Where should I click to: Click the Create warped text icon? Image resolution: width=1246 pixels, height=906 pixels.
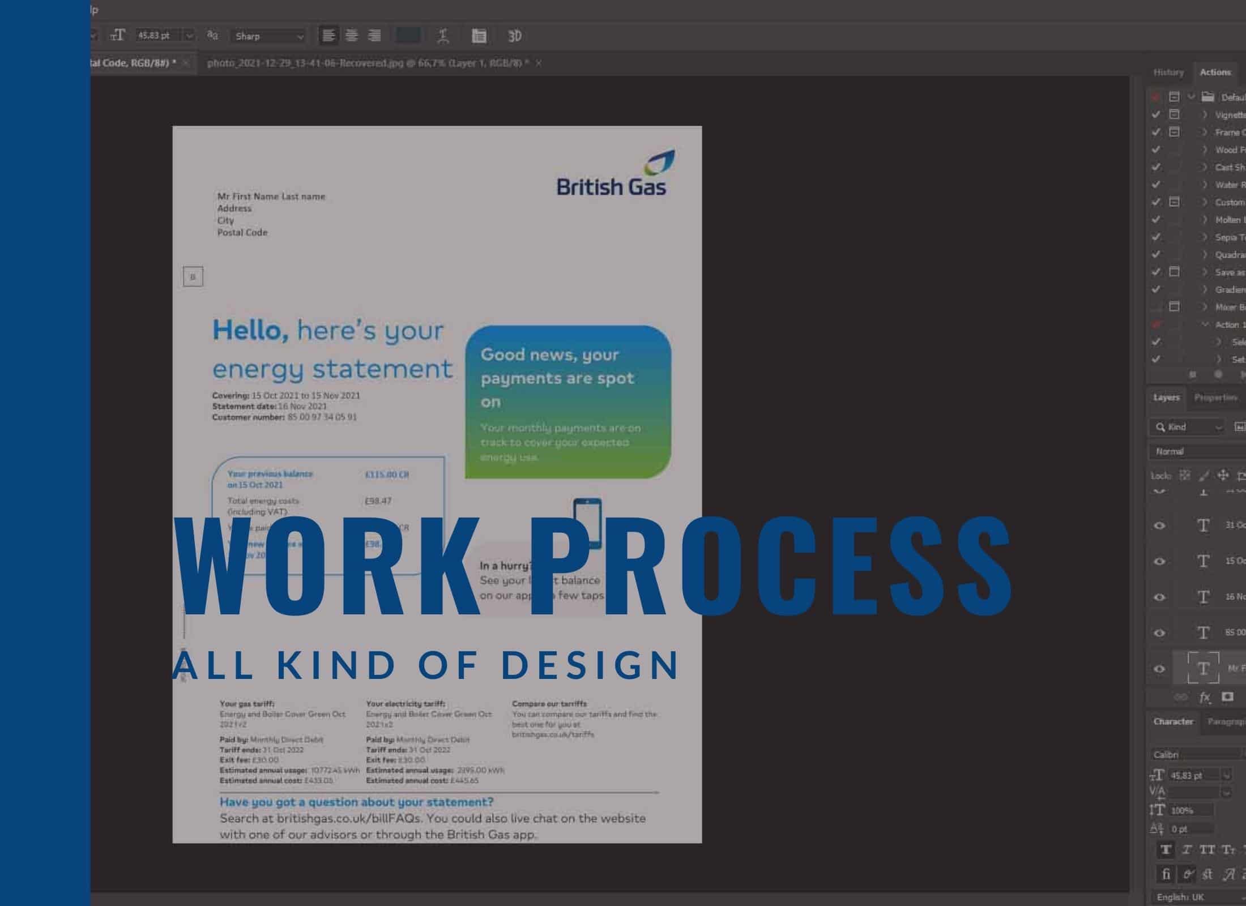[x=443, y=36]
